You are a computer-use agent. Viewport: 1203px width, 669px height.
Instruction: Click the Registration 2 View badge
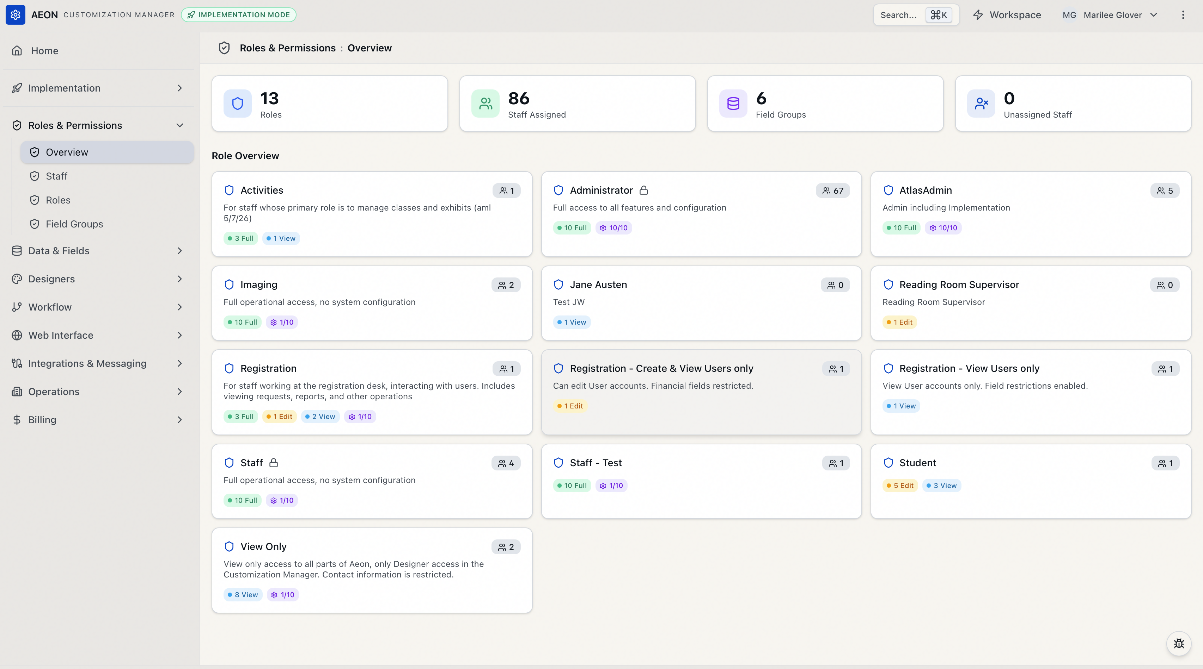(x=320, y=417)
